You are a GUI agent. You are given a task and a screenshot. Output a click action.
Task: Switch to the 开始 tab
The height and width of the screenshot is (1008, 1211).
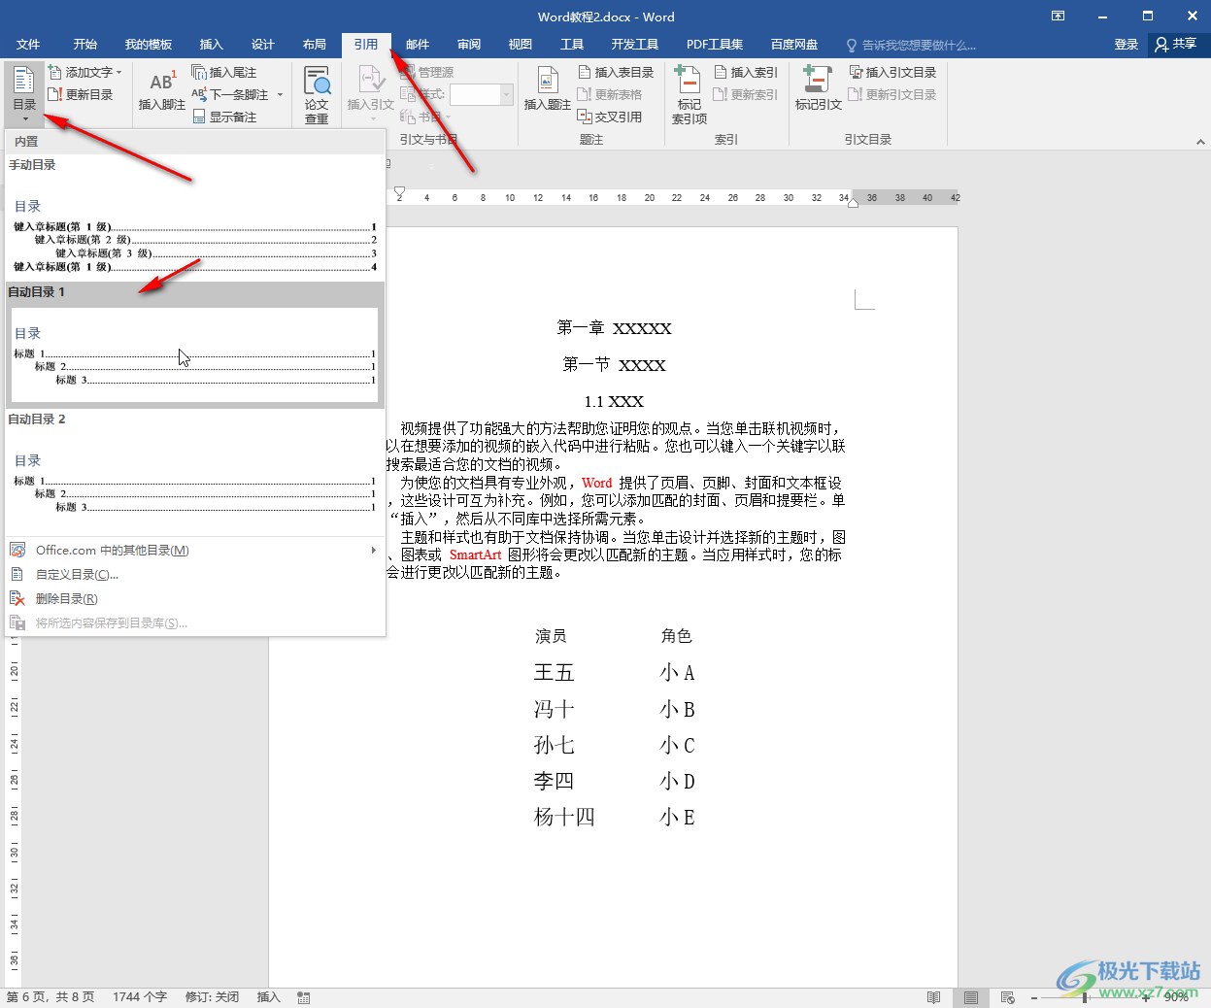coord(85,45)
